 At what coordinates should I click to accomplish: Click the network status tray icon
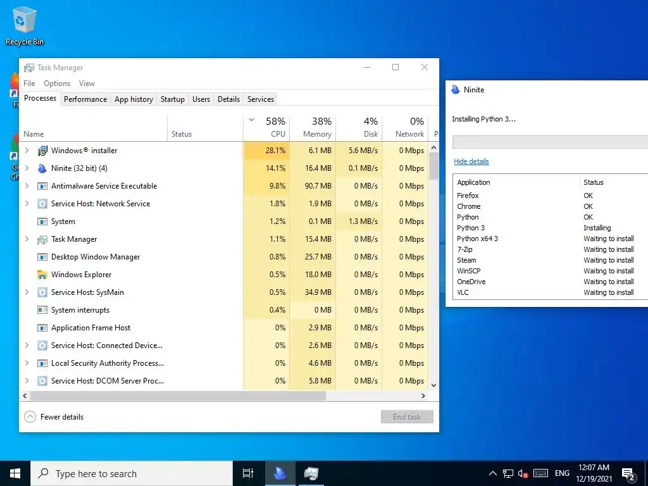pyautogui.click(x=508, y=473)
